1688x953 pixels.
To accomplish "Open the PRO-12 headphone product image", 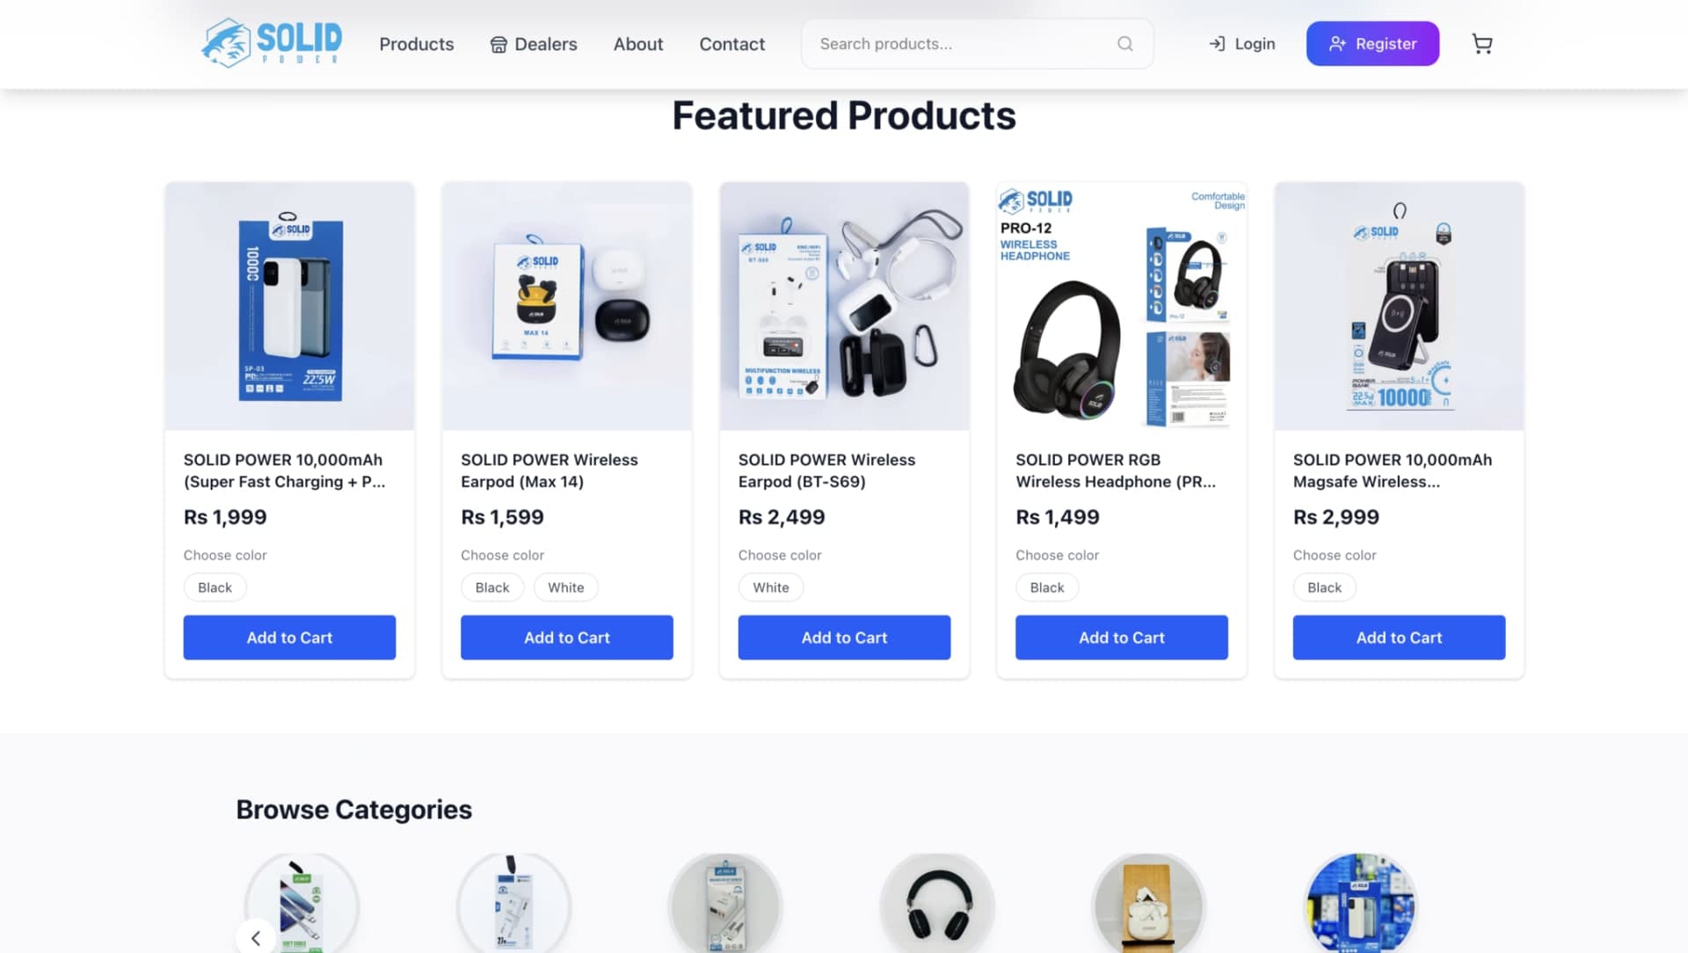I will coord(1122,306).
